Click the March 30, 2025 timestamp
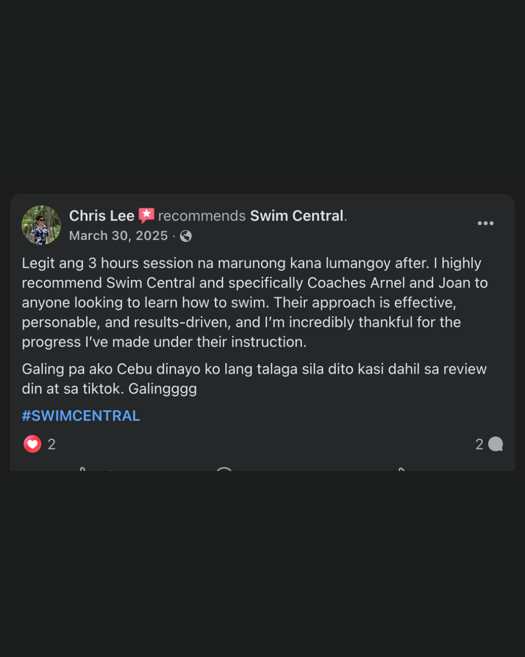This screenshot has width=525, height=657. [x=118, y=236]
